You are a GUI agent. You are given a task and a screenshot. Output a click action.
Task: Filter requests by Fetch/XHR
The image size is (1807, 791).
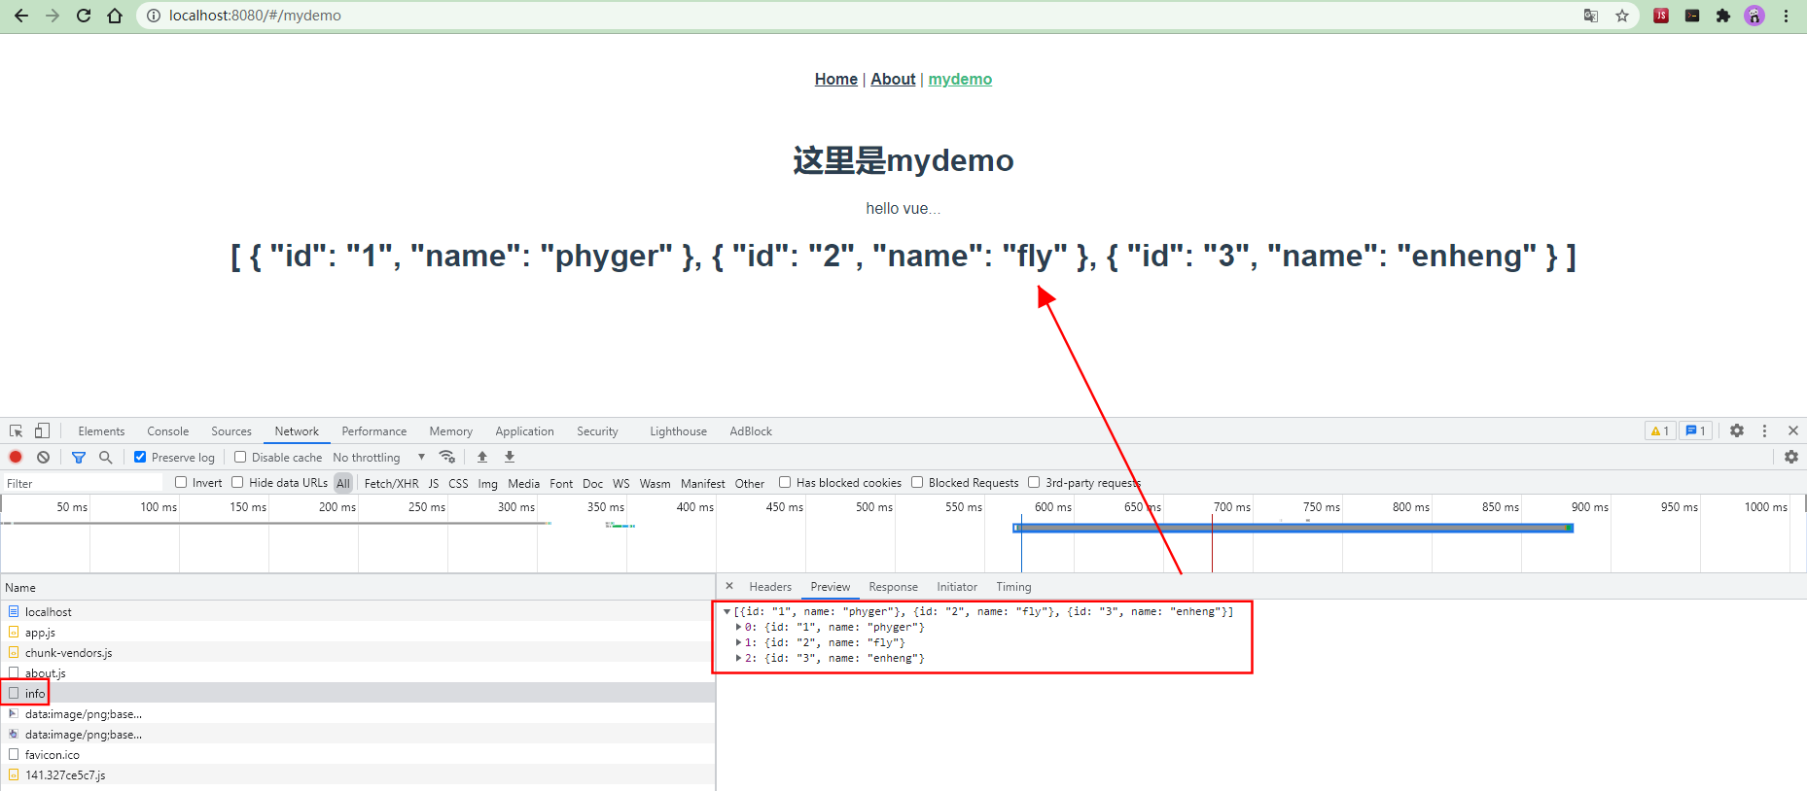click(x=391, y=483)
